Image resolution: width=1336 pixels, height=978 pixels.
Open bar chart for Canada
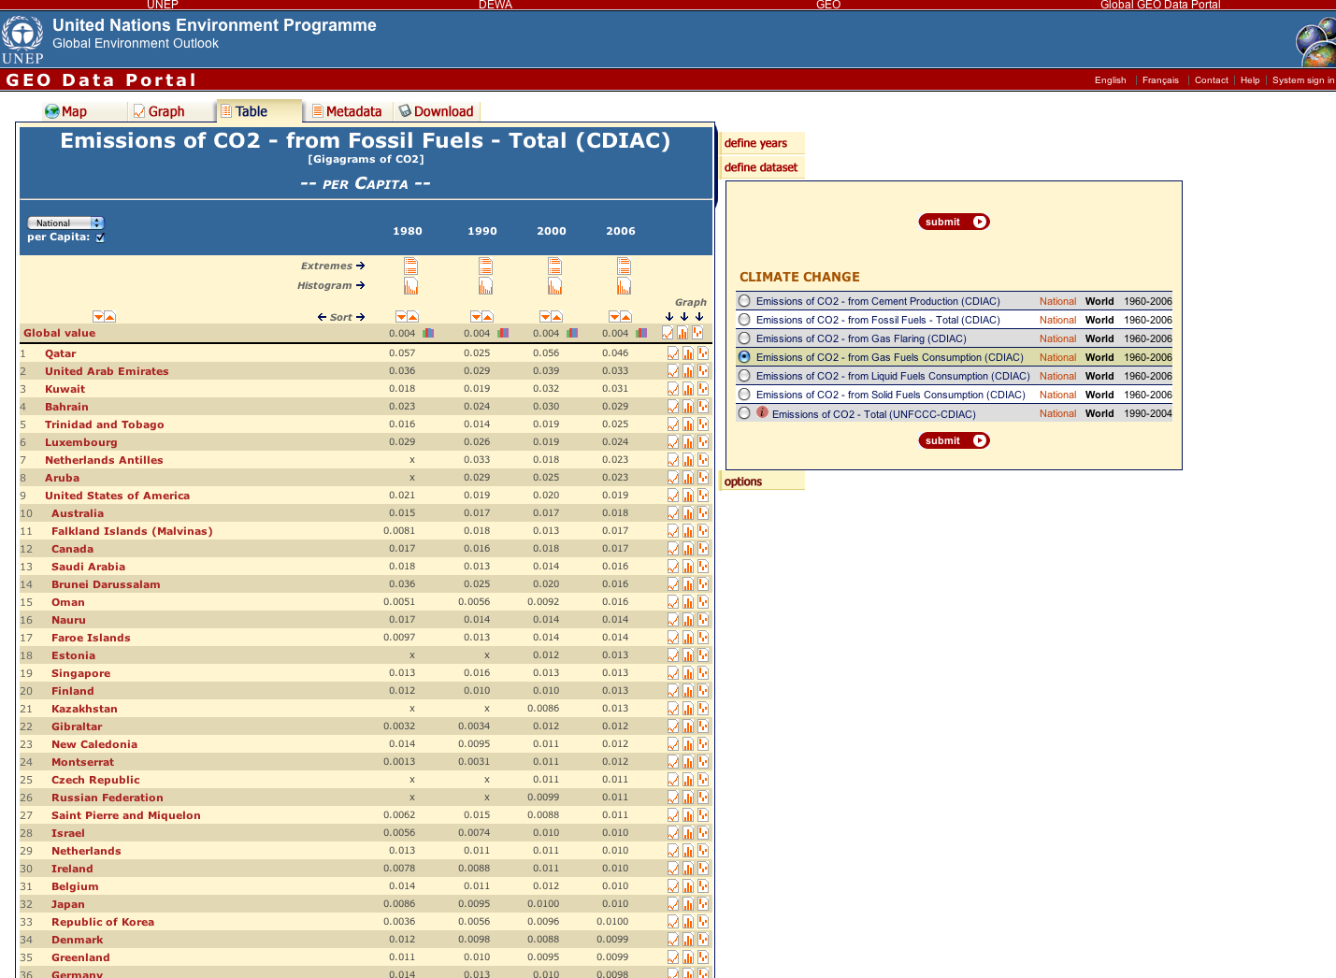tap(688, 549)
